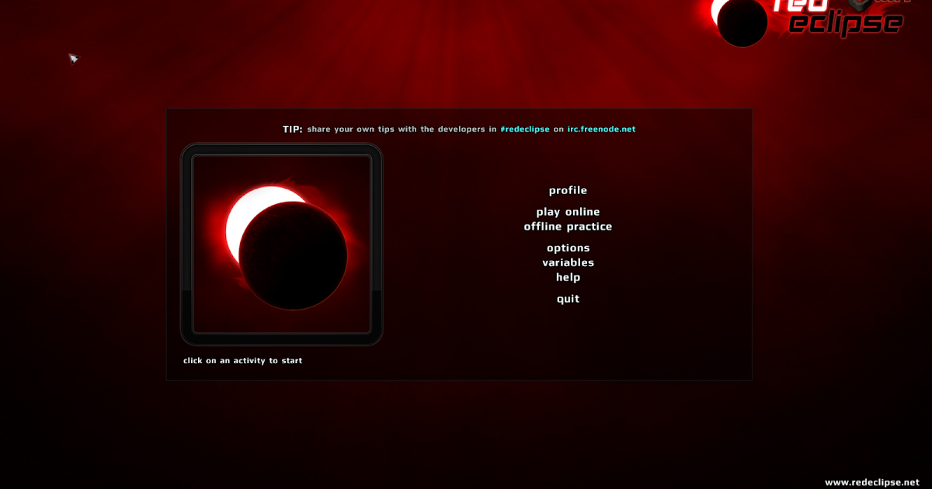932x489 pixels.
Task: Select play online
Action: point(568,211)
